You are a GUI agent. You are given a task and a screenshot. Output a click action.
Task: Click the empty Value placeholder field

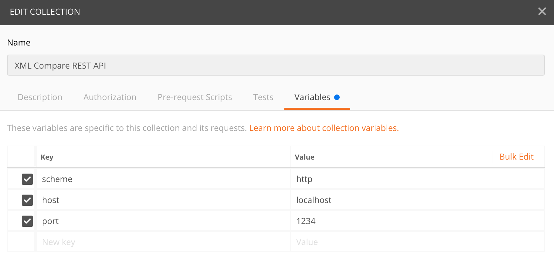click(x=417, y=242)
